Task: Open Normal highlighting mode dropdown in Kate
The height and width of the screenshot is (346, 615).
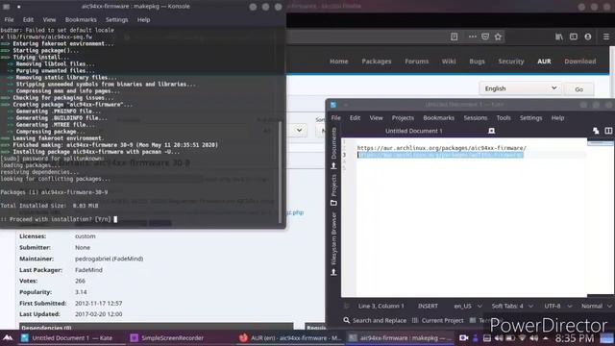Action: (x=596, y=306)
